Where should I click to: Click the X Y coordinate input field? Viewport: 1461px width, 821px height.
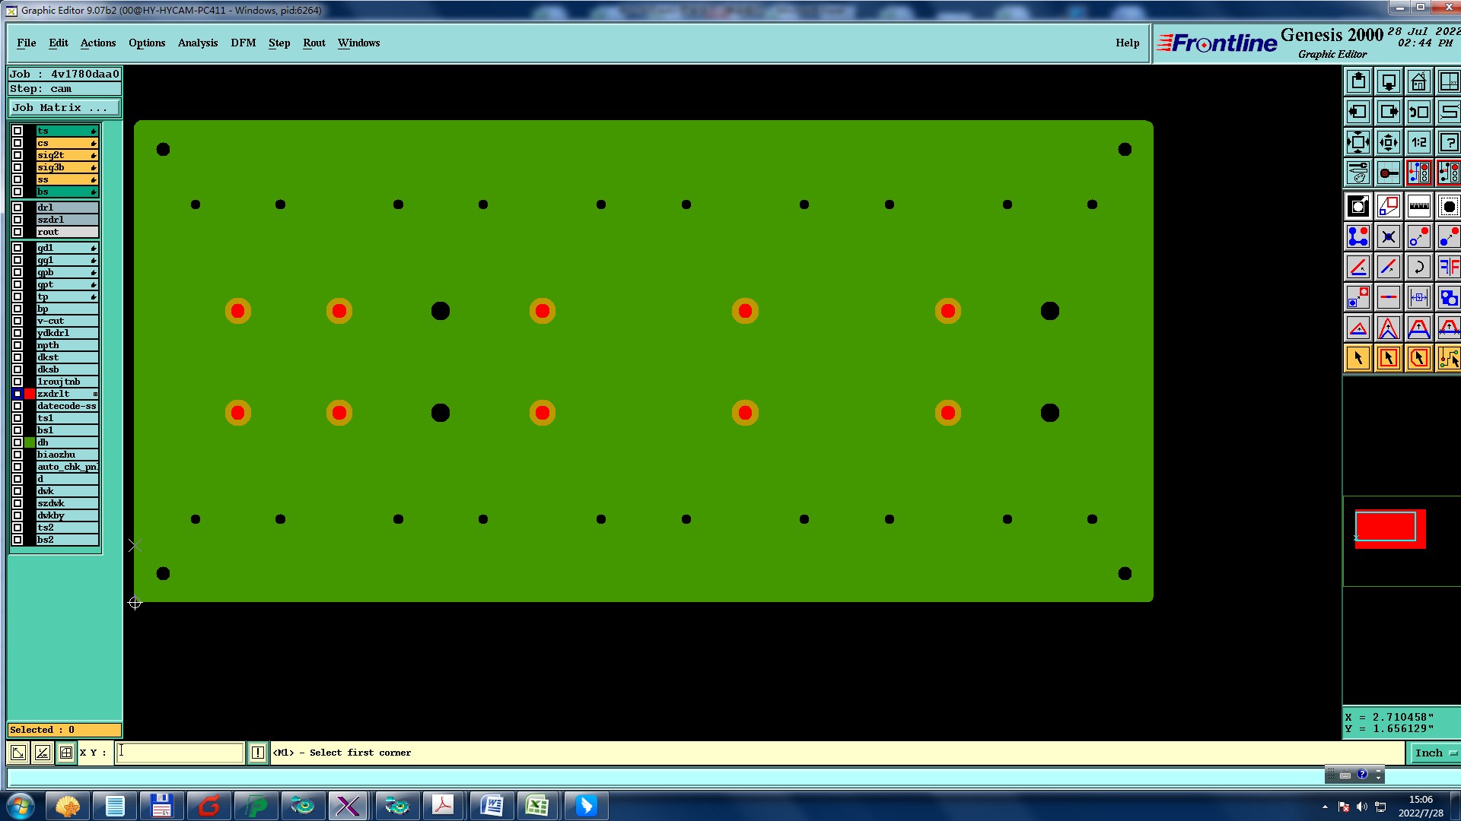coord(180,753)
